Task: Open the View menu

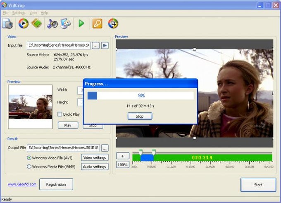Action: coord(33,13)
